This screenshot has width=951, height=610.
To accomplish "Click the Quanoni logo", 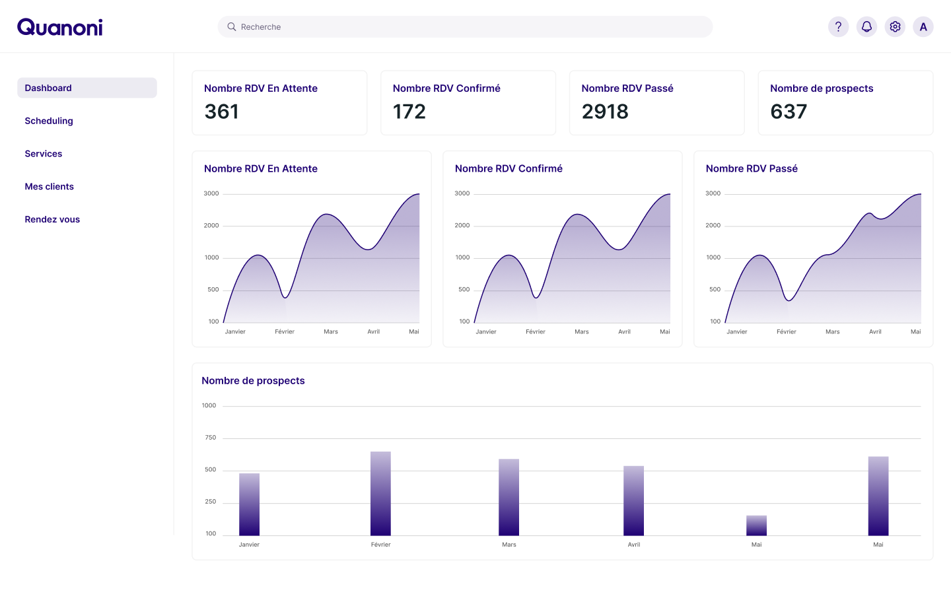I will tap(60, 27).
